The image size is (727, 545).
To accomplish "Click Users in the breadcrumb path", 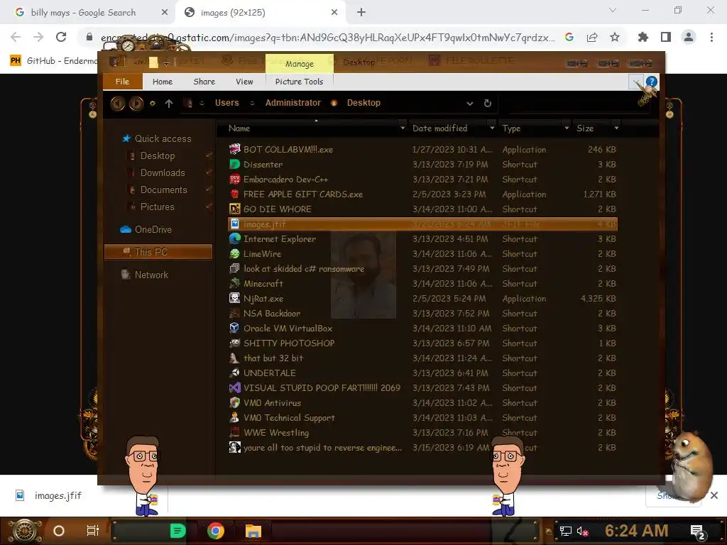I will click(x=226, y=103).
